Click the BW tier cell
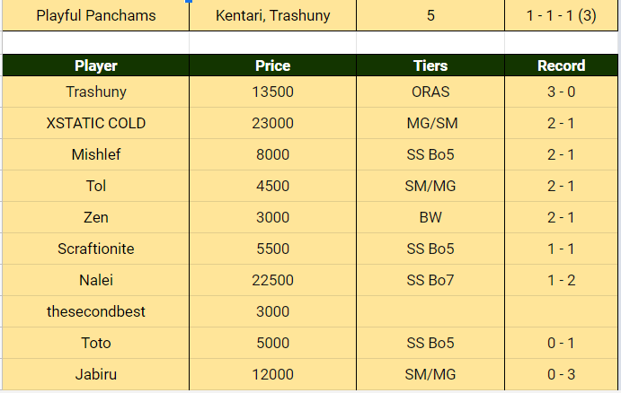 [x=430, y=217]
